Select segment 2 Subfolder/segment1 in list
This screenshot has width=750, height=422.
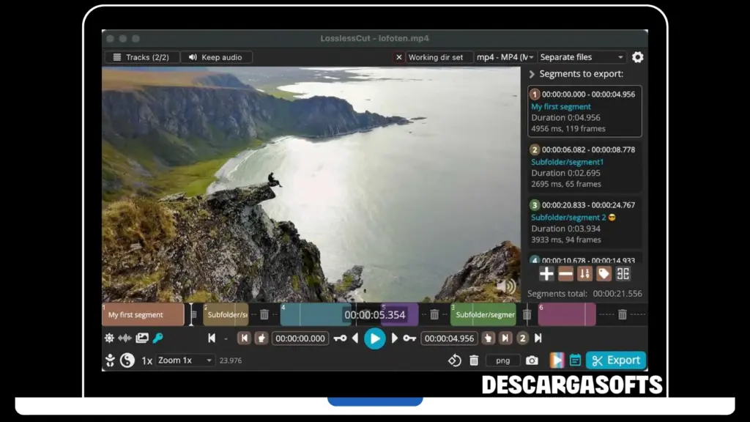tap(584, 167)
